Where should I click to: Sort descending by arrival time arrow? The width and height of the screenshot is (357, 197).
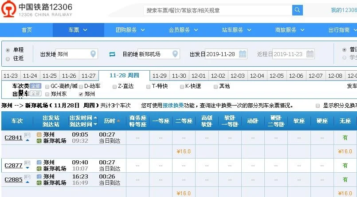[x=95, y=124]
